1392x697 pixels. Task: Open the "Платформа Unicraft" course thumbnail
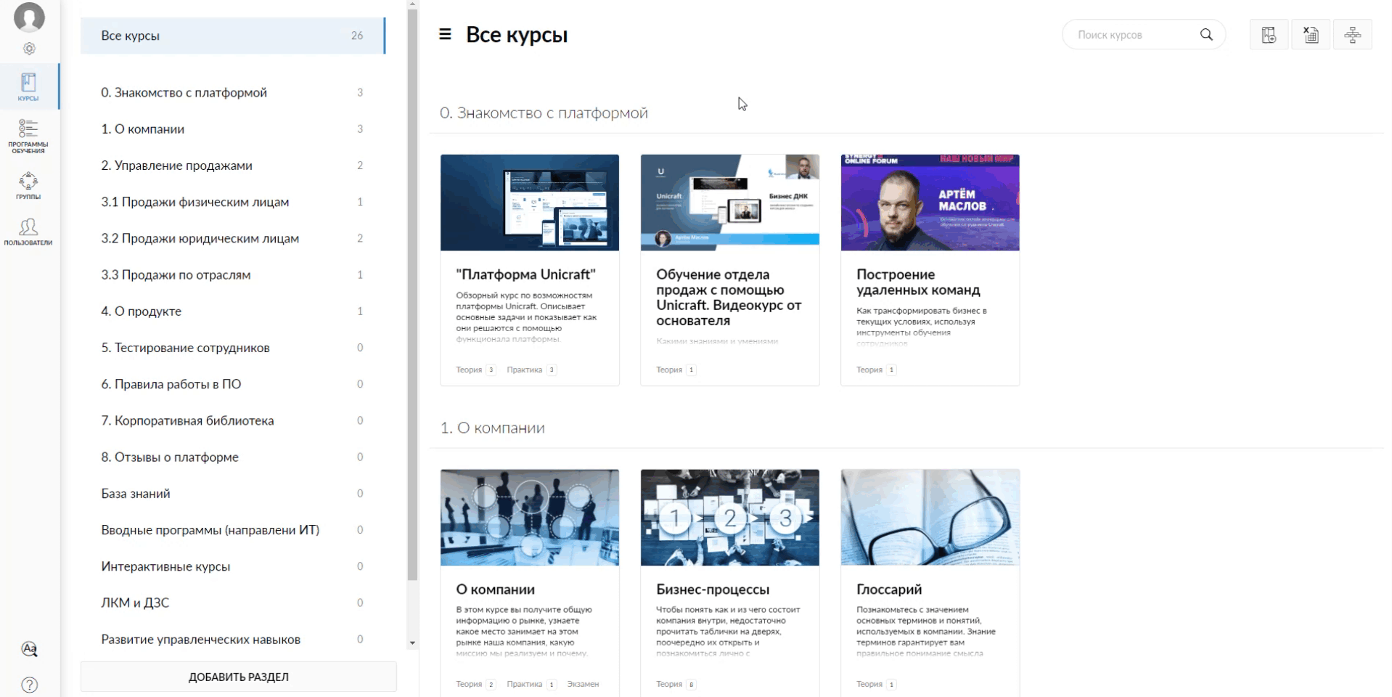coord(530,203)
